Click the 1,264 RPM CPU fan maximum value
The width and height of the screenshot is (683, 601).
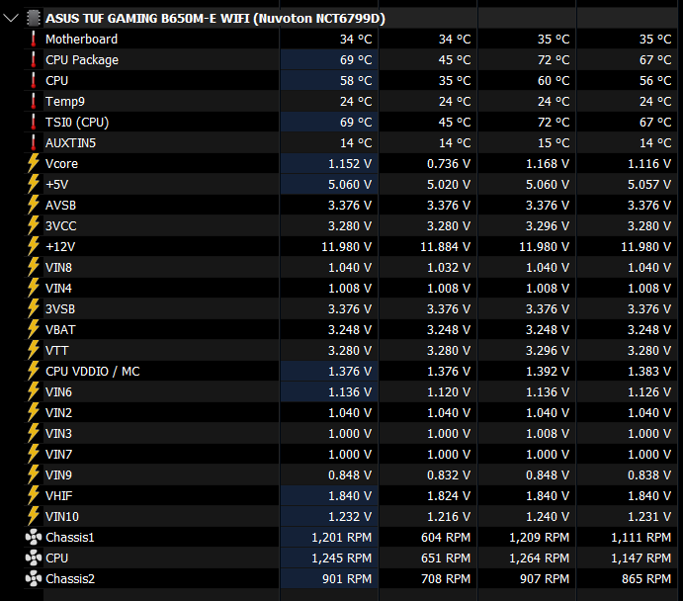coord(540,558)
